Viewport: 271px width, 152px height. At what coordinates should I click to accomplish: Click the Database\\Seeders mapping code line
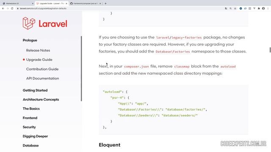158,115
